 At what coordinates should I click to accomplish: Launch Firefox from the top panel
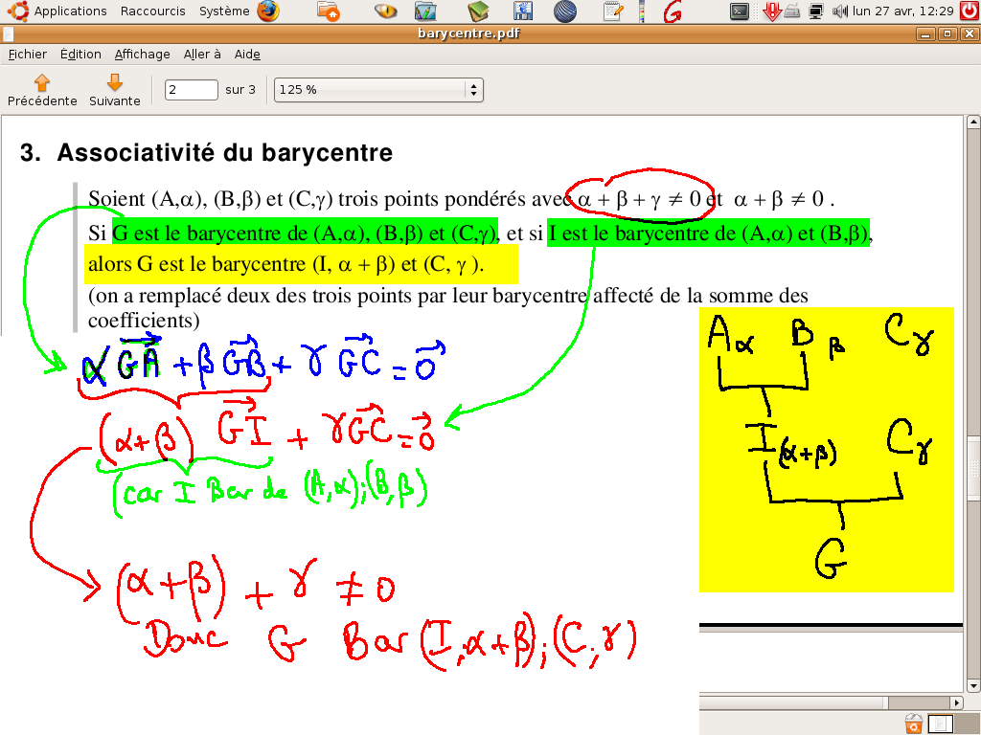(x=268, y=11)
